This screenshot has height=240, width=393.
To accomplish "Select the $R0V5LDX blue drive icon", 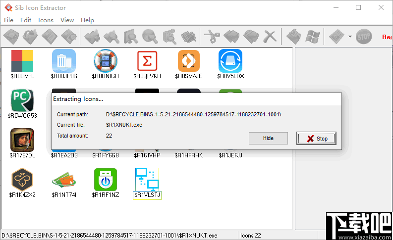I will pyautogui.click(x=230, y=61).
